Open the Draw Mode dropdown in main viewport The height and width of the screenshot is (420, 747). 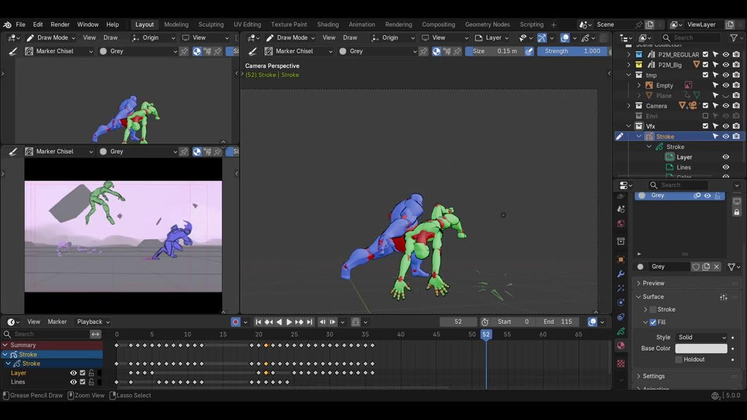(289, 37)
